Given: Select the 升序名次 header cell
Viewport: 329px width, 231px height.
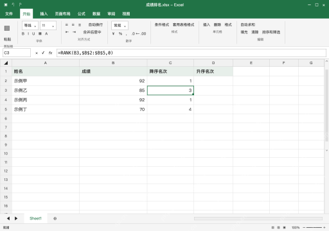Looking at the screenshot, I should (x=213, y=71).
